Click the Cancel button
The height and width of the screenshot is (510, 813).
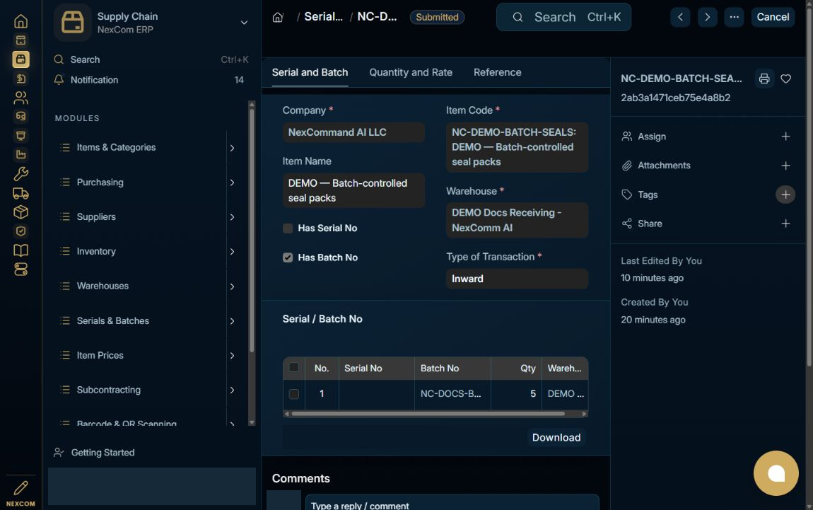coord(773,17)
